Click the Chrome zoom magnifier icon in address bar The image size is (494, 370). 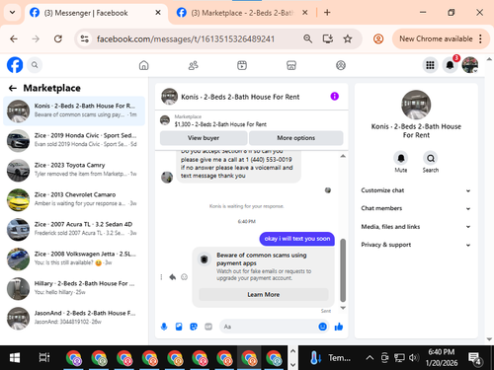point(307,39)
